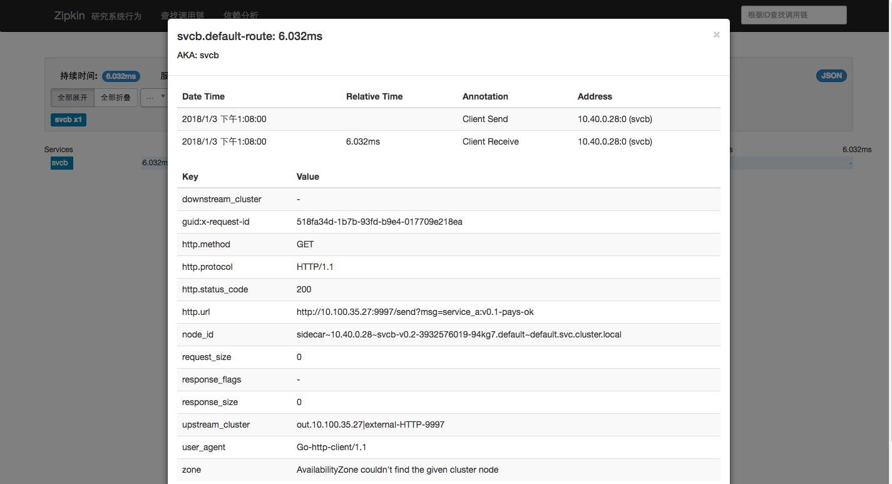
Task: Select the http.url value text
Action: coord(415,312)
